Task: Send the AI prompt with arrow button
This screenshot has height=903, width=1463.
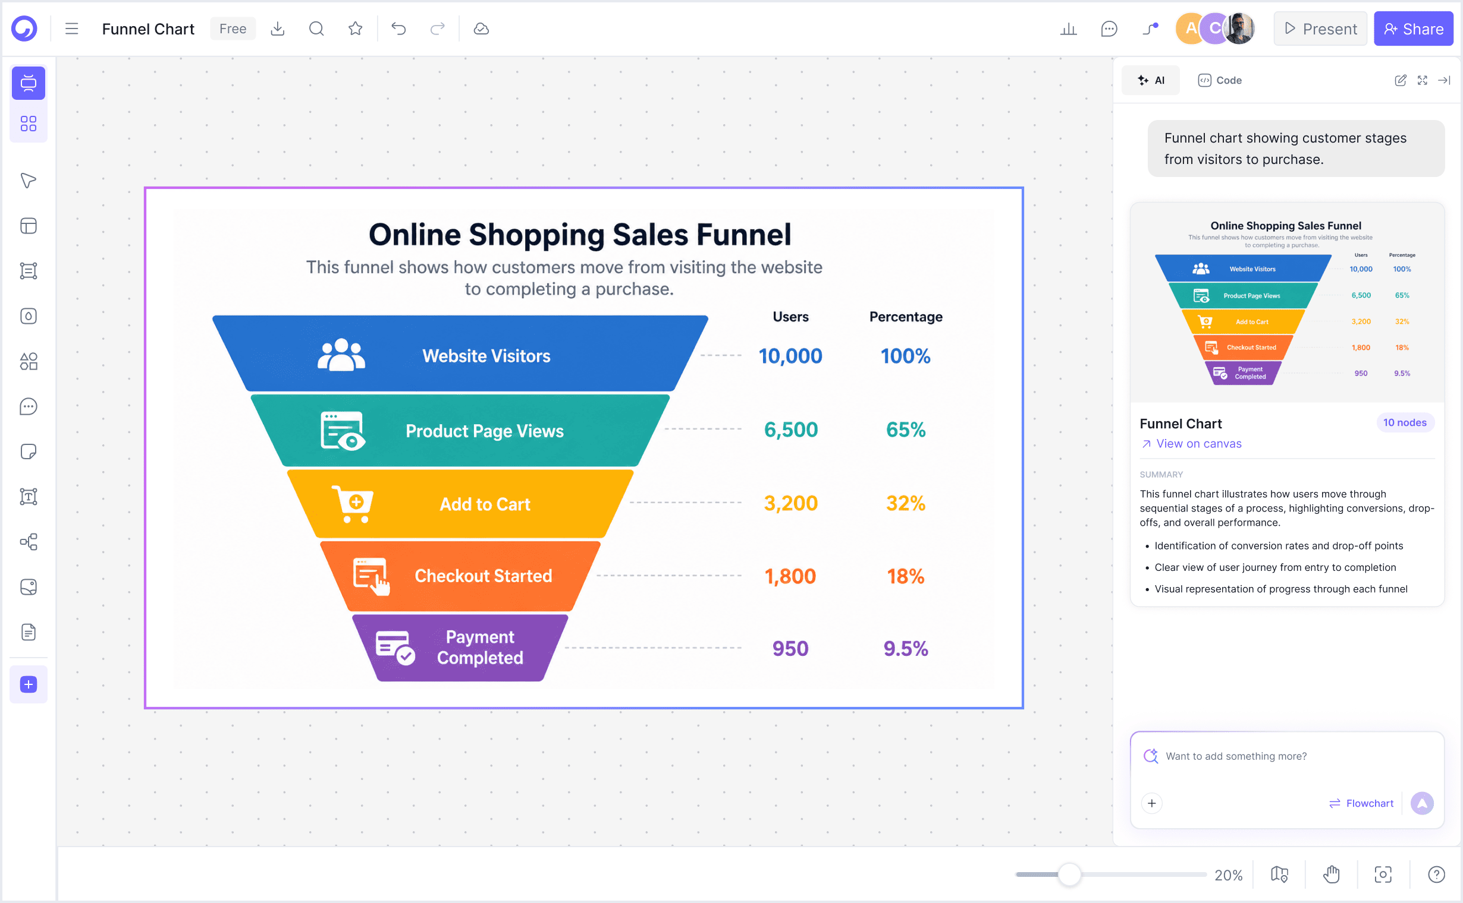Action: 1422,803
